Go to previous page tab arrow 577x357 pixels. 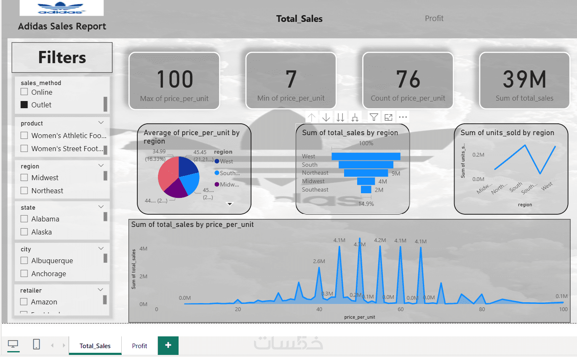click(52, 345)
